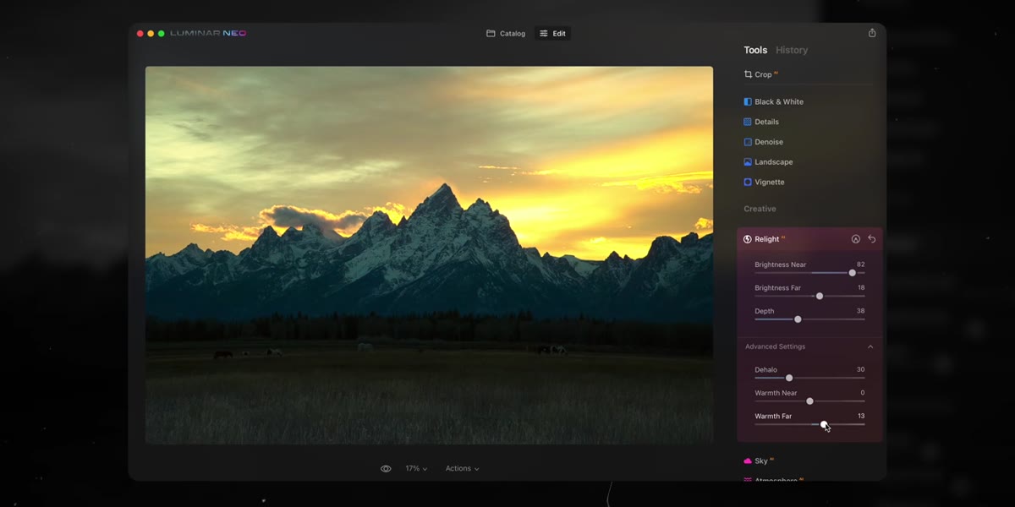Click the Brightness Near value 82

860,264
